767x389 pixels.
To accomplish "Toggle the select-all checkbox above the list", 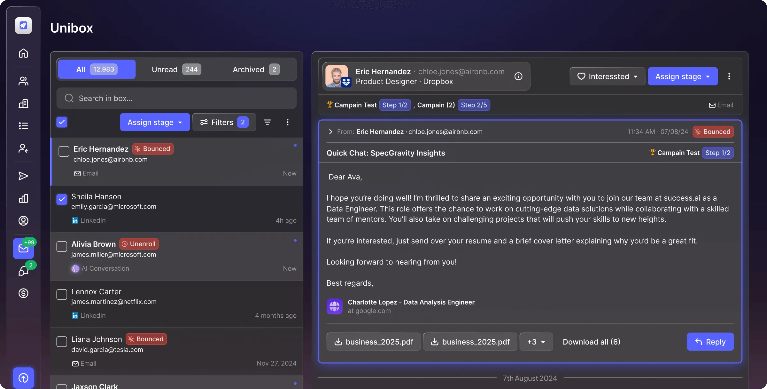I will (62, 122).
